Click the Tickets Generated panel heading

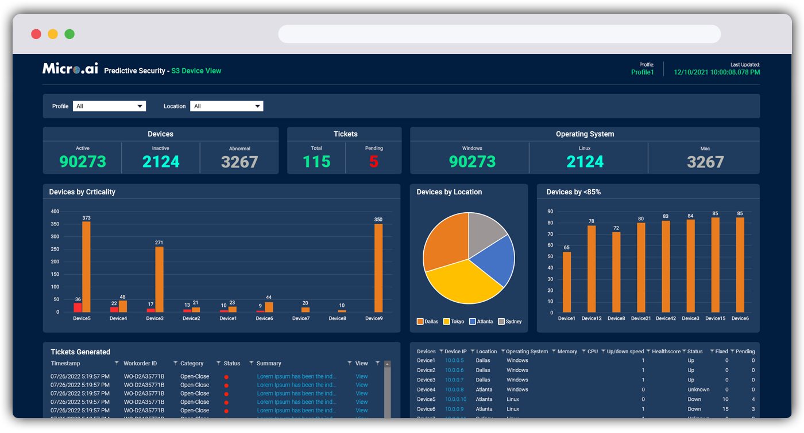tap(80, 352)
